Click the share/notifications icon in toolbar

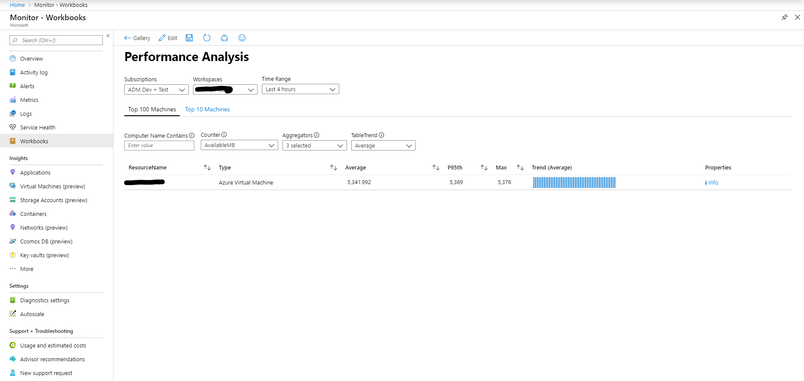tap(224, 38)
